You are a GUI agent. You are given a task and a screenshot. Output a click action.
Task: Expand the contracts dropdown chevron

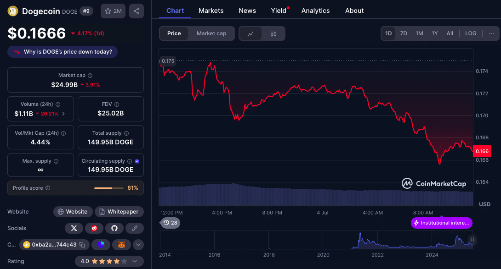[x=138, y=245]
